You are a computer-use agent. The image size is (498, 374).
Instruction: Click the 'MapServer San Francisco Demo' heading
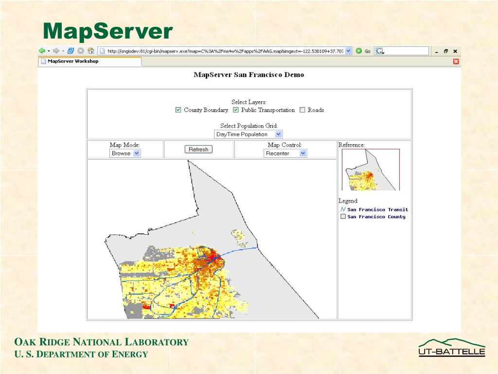tap(249, 75)
